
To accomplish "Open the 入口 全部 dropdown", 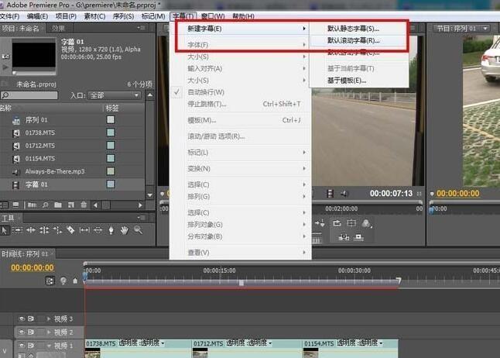I will point(114,95).
